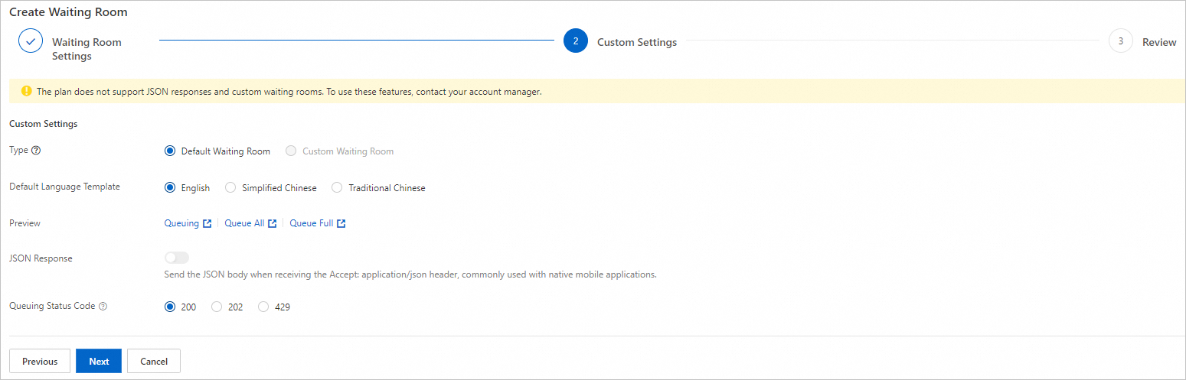The height and width of the screenshot is (380, 1186).
Task: Click the yellow warning icon in banner
Action: 27,91
